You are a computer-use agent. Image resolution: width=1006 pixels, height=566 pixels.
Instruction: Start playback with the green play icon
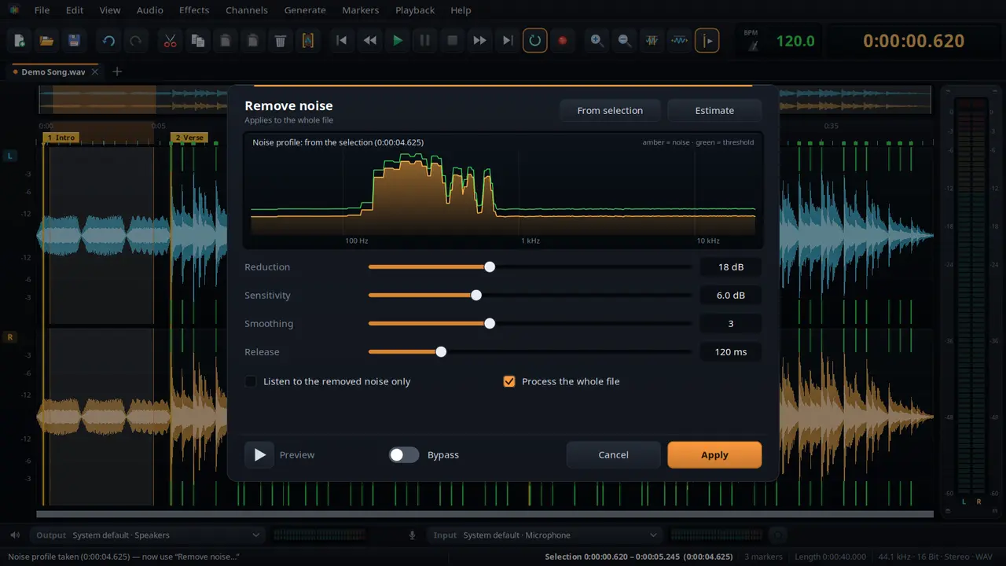tap(398, 41)
